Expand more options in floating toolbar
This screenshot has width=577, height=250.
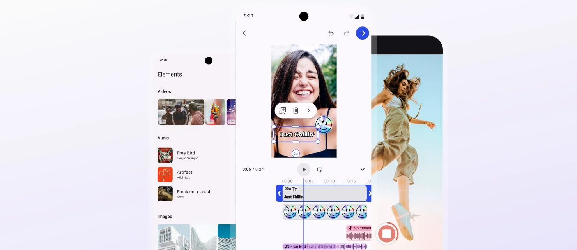(309, 110)
